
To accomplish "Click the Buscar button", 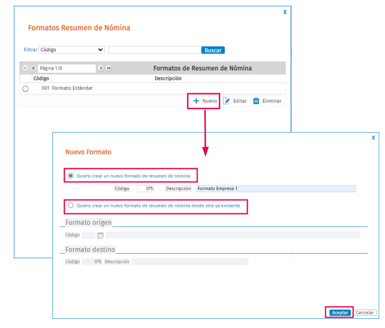I will 213,50.
